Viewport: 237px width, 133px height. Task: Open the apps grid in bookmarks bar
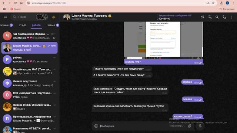click(x=4, y=9)
